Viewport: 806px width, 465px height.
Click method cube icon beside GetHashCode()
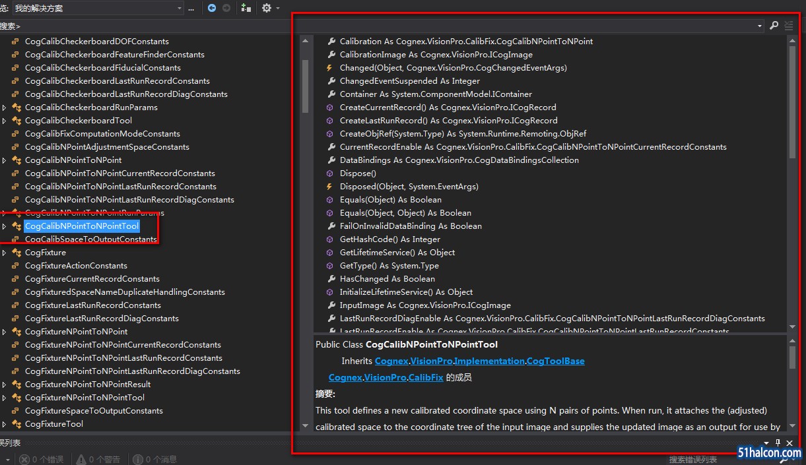(330, 239)
